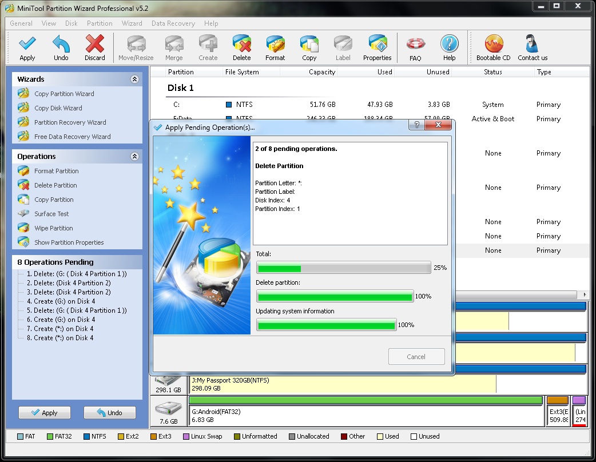Click the Format toolbar icon
Viewport: 596px width, 462px height.
(x=275, y=44)
